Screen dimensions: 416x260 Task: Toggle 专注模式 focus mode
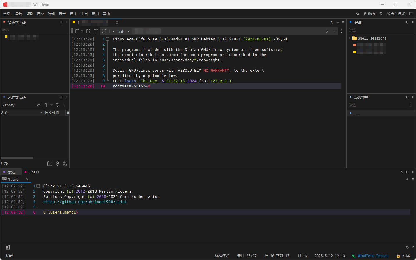(396, 14)
